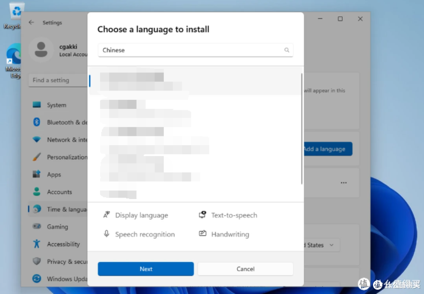Open the States region dropdown
This screenshot has width=424, height=294.
[321, 245]
